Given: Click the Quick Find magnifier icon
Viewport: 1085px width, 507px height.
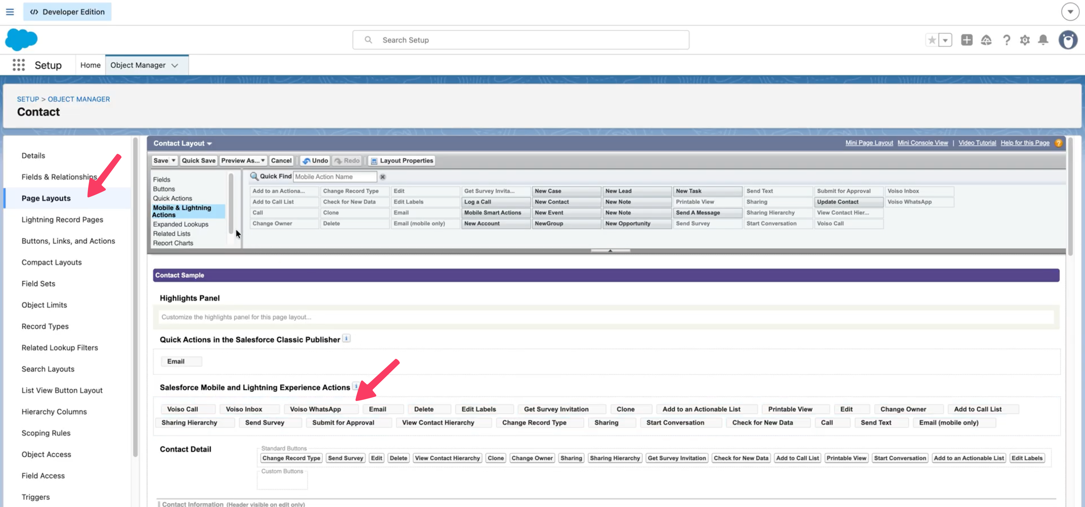Looking at the screenshot, I should tap(254, 176).
